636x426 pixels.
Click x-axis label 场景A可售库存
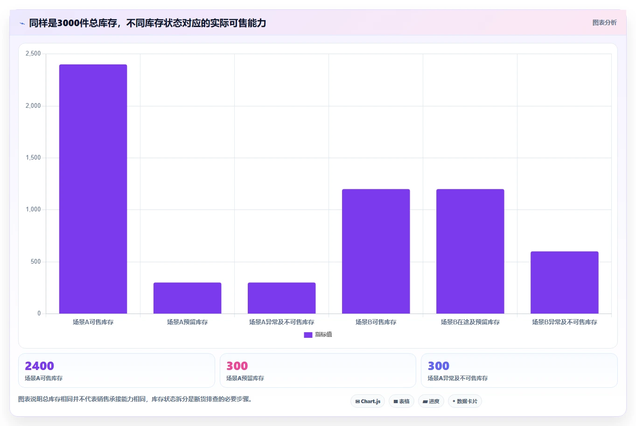[93, 322]
